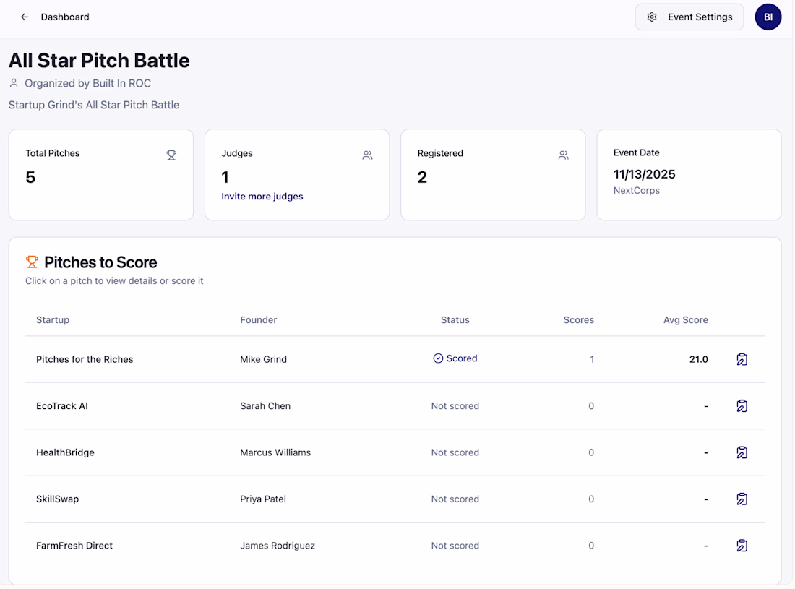Click the SkillSwap row score icon

pyautogui.click(x=742, y=499)
